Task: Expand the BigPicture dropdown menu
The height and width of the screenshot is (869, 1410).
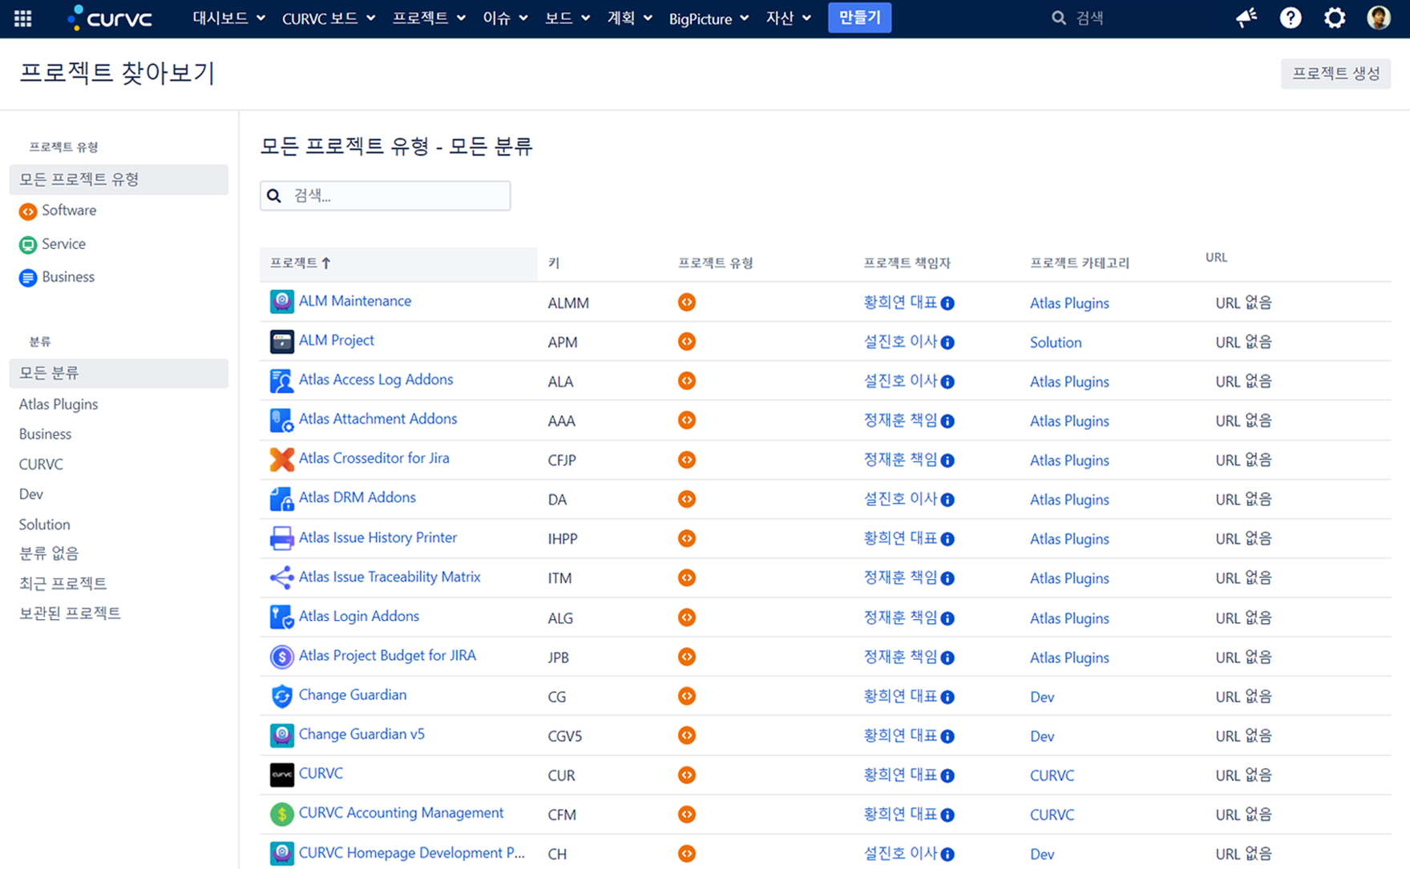Action: pyautogui.click(x=708, y=18)
